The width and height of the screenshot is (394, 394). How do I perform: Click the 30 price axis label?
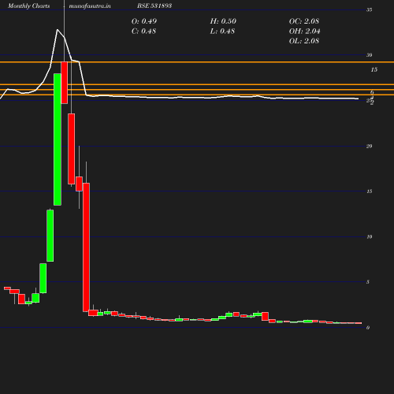point(370,55)
